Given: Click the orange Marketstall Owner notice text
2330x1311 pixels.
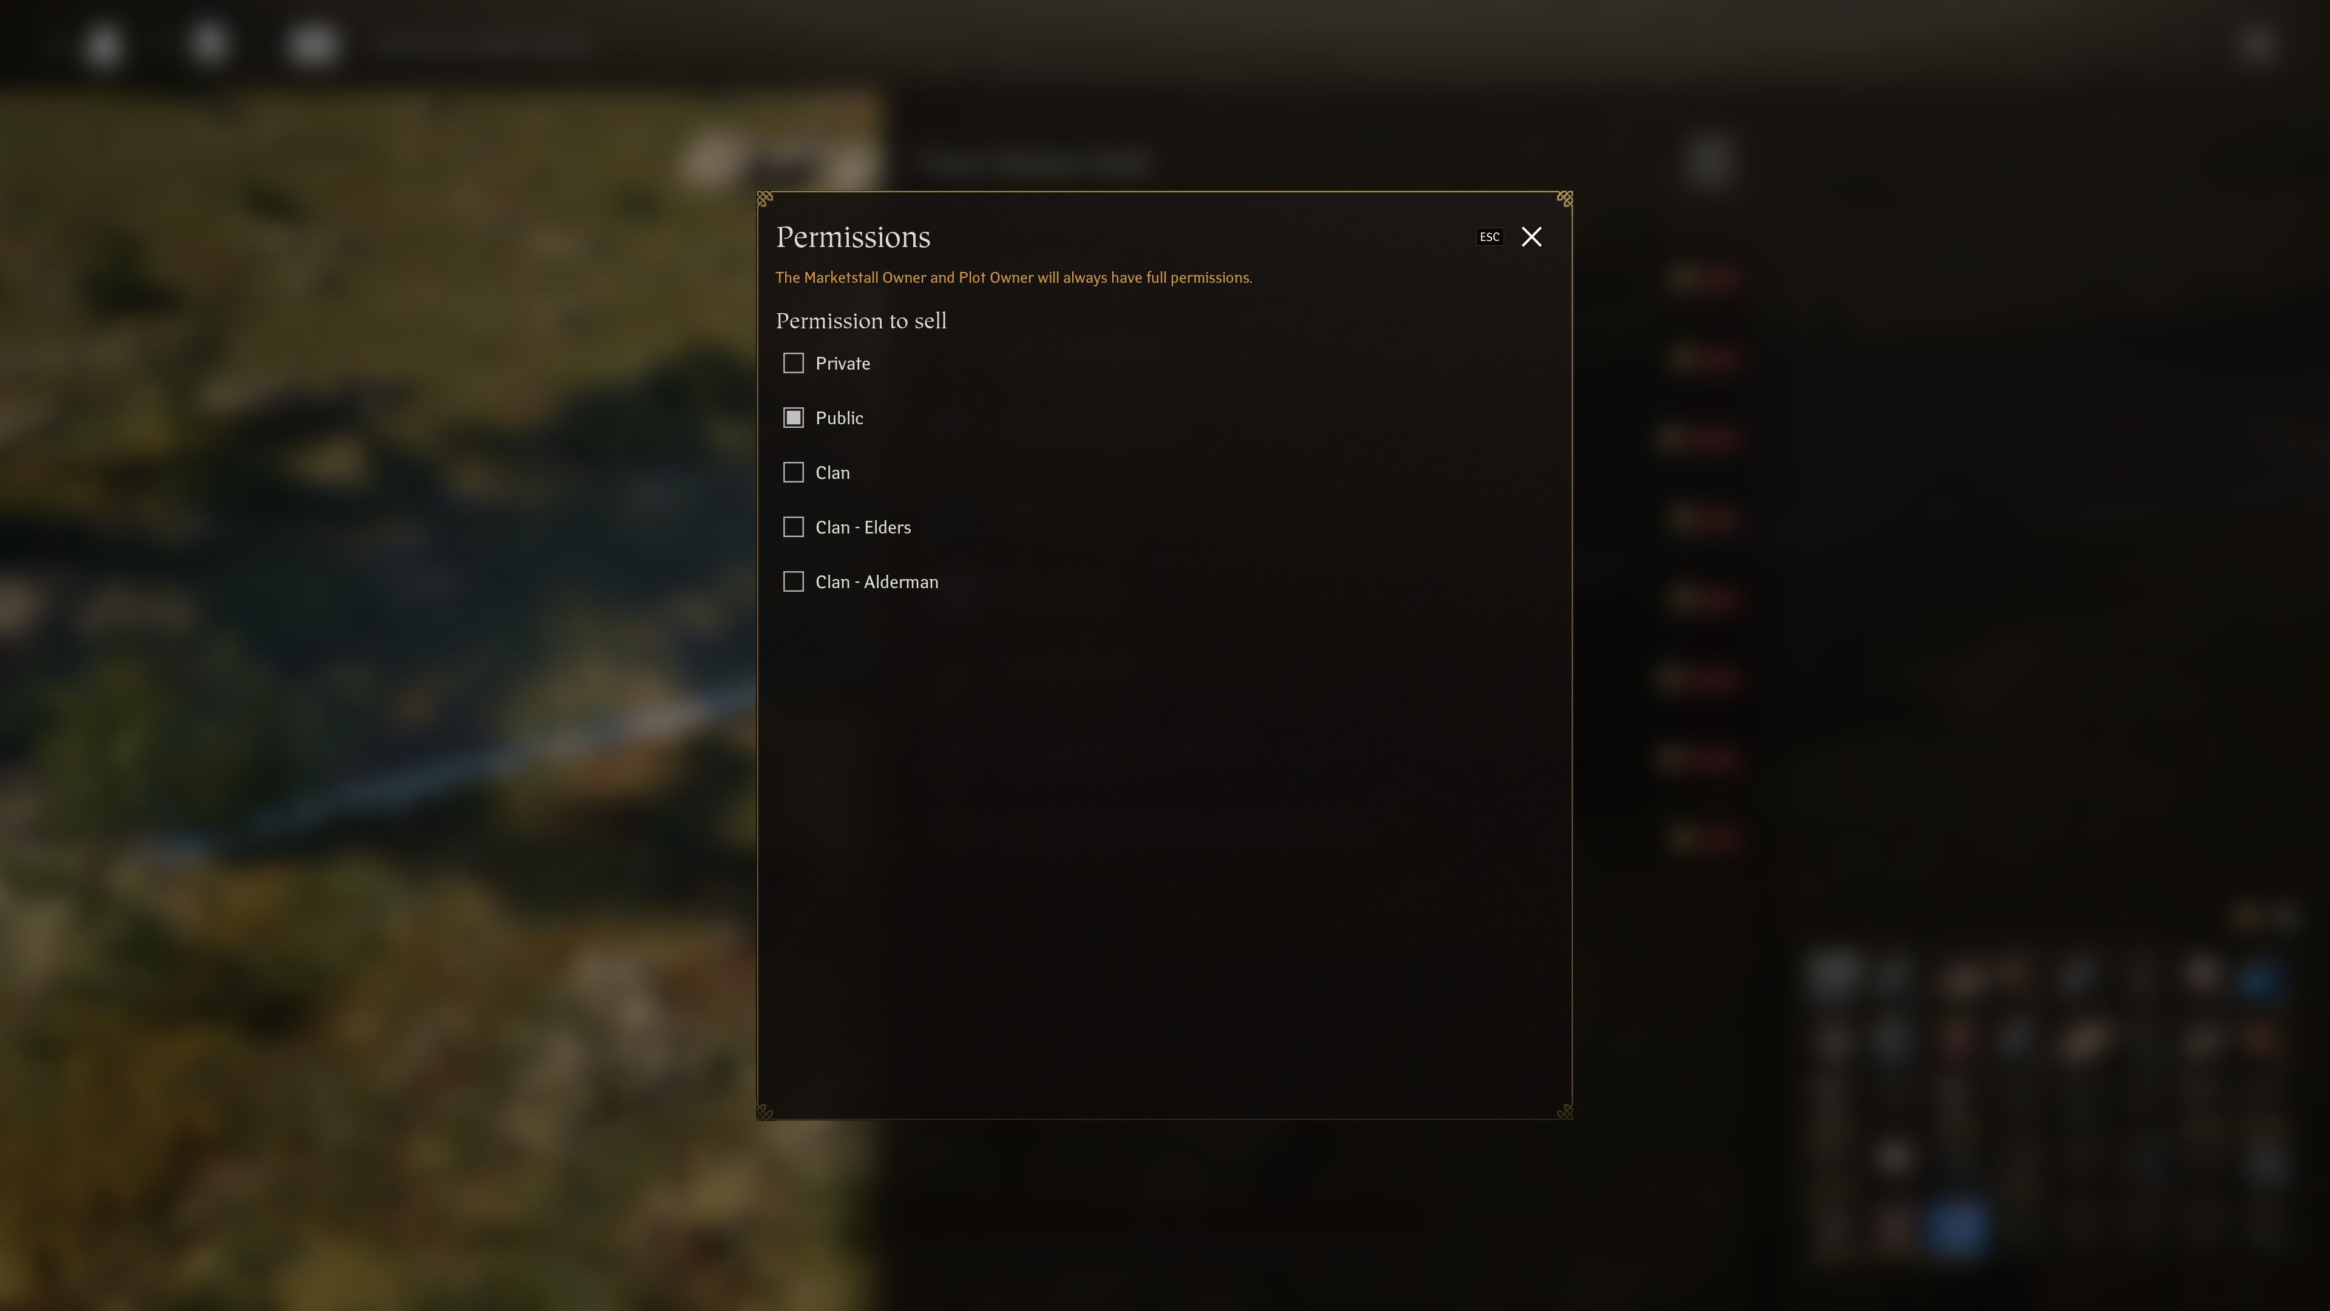Looking at the screenshot, I should (1013, 278).
